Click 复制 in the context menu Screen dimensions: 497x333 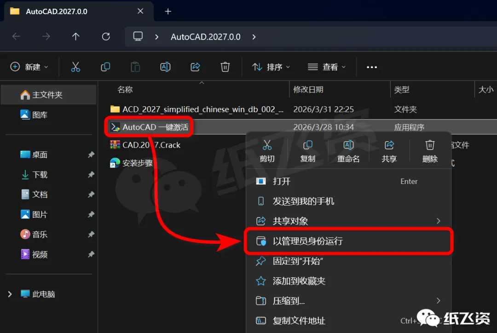[307, 151]
